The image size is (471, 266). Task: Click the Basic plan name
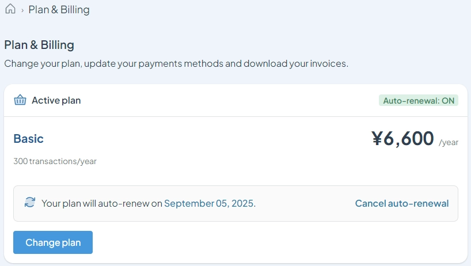tap(29, 139)
